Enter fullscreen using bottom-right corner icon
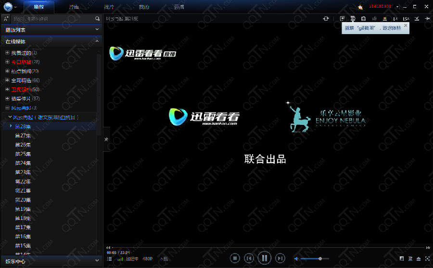433x268 pixels. 427,259
